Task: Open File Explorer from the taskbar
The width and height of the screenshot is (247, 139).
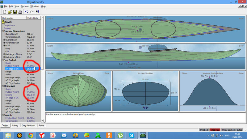Action: tap(8, 135)
